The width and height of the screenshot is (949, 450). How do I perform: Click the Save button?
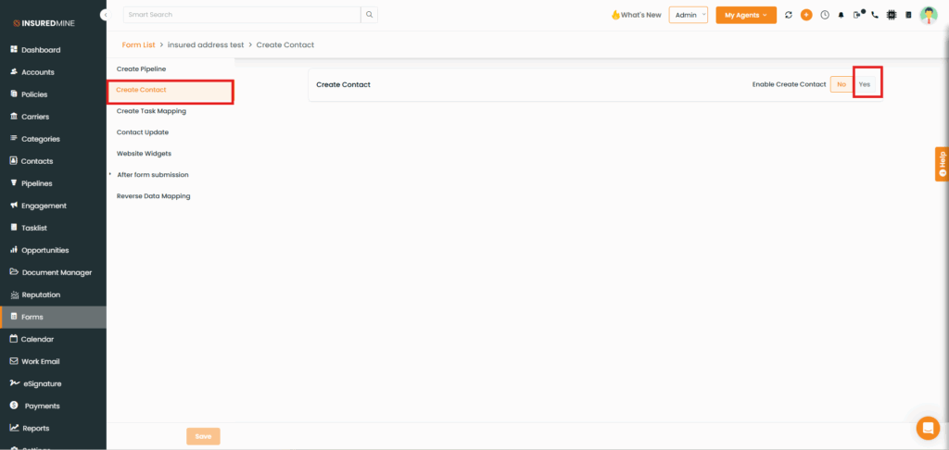coord(203,436)
